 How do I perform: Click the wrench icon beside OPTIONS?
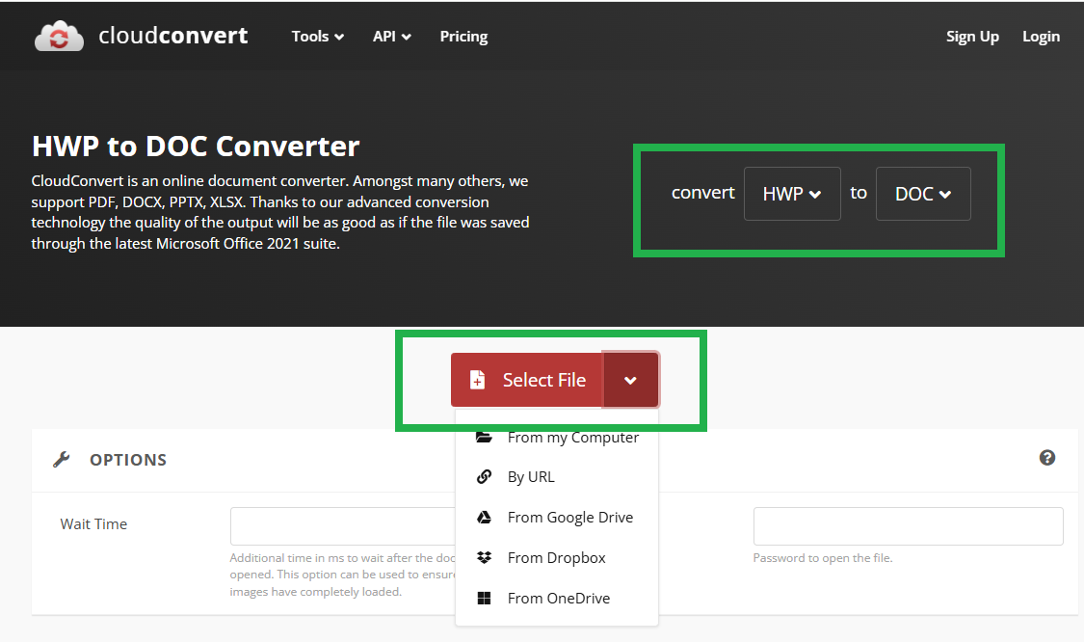tap(62, 460)
